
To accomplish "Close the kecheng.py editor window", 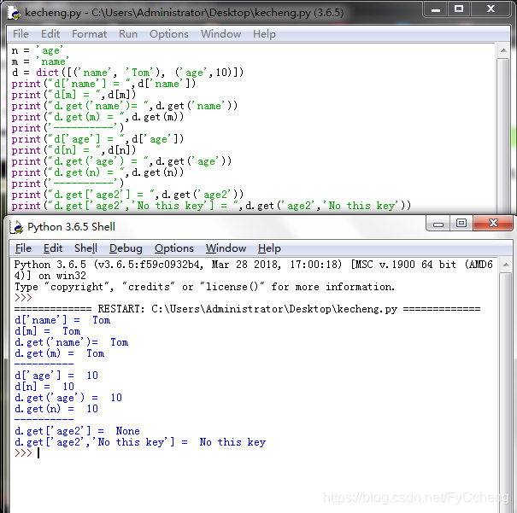I will [x=491, y=9].
